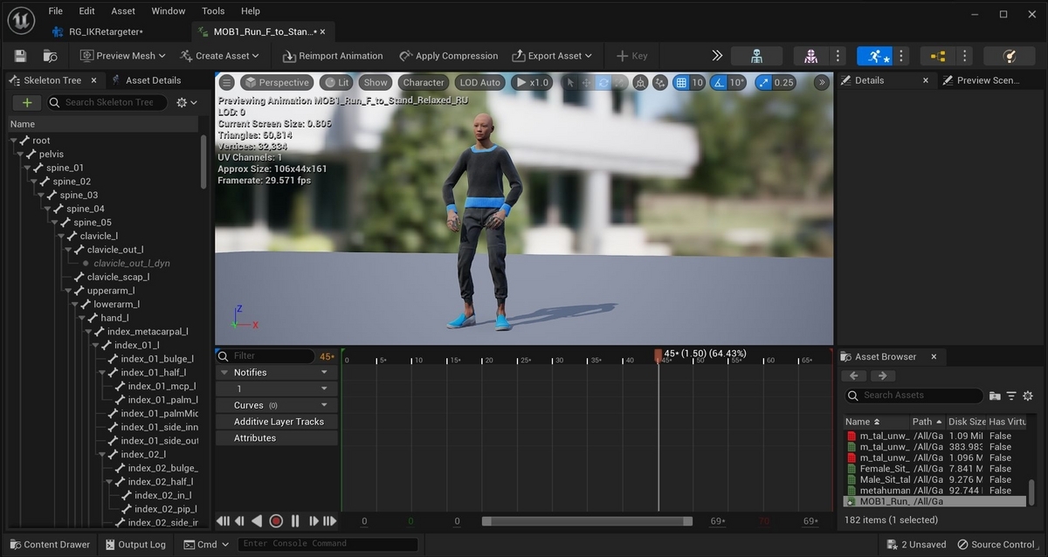Viewport: 1048px width, 557px height.
Task: Toggle grid snapping on or off
Action: click(x=680, y=83)
